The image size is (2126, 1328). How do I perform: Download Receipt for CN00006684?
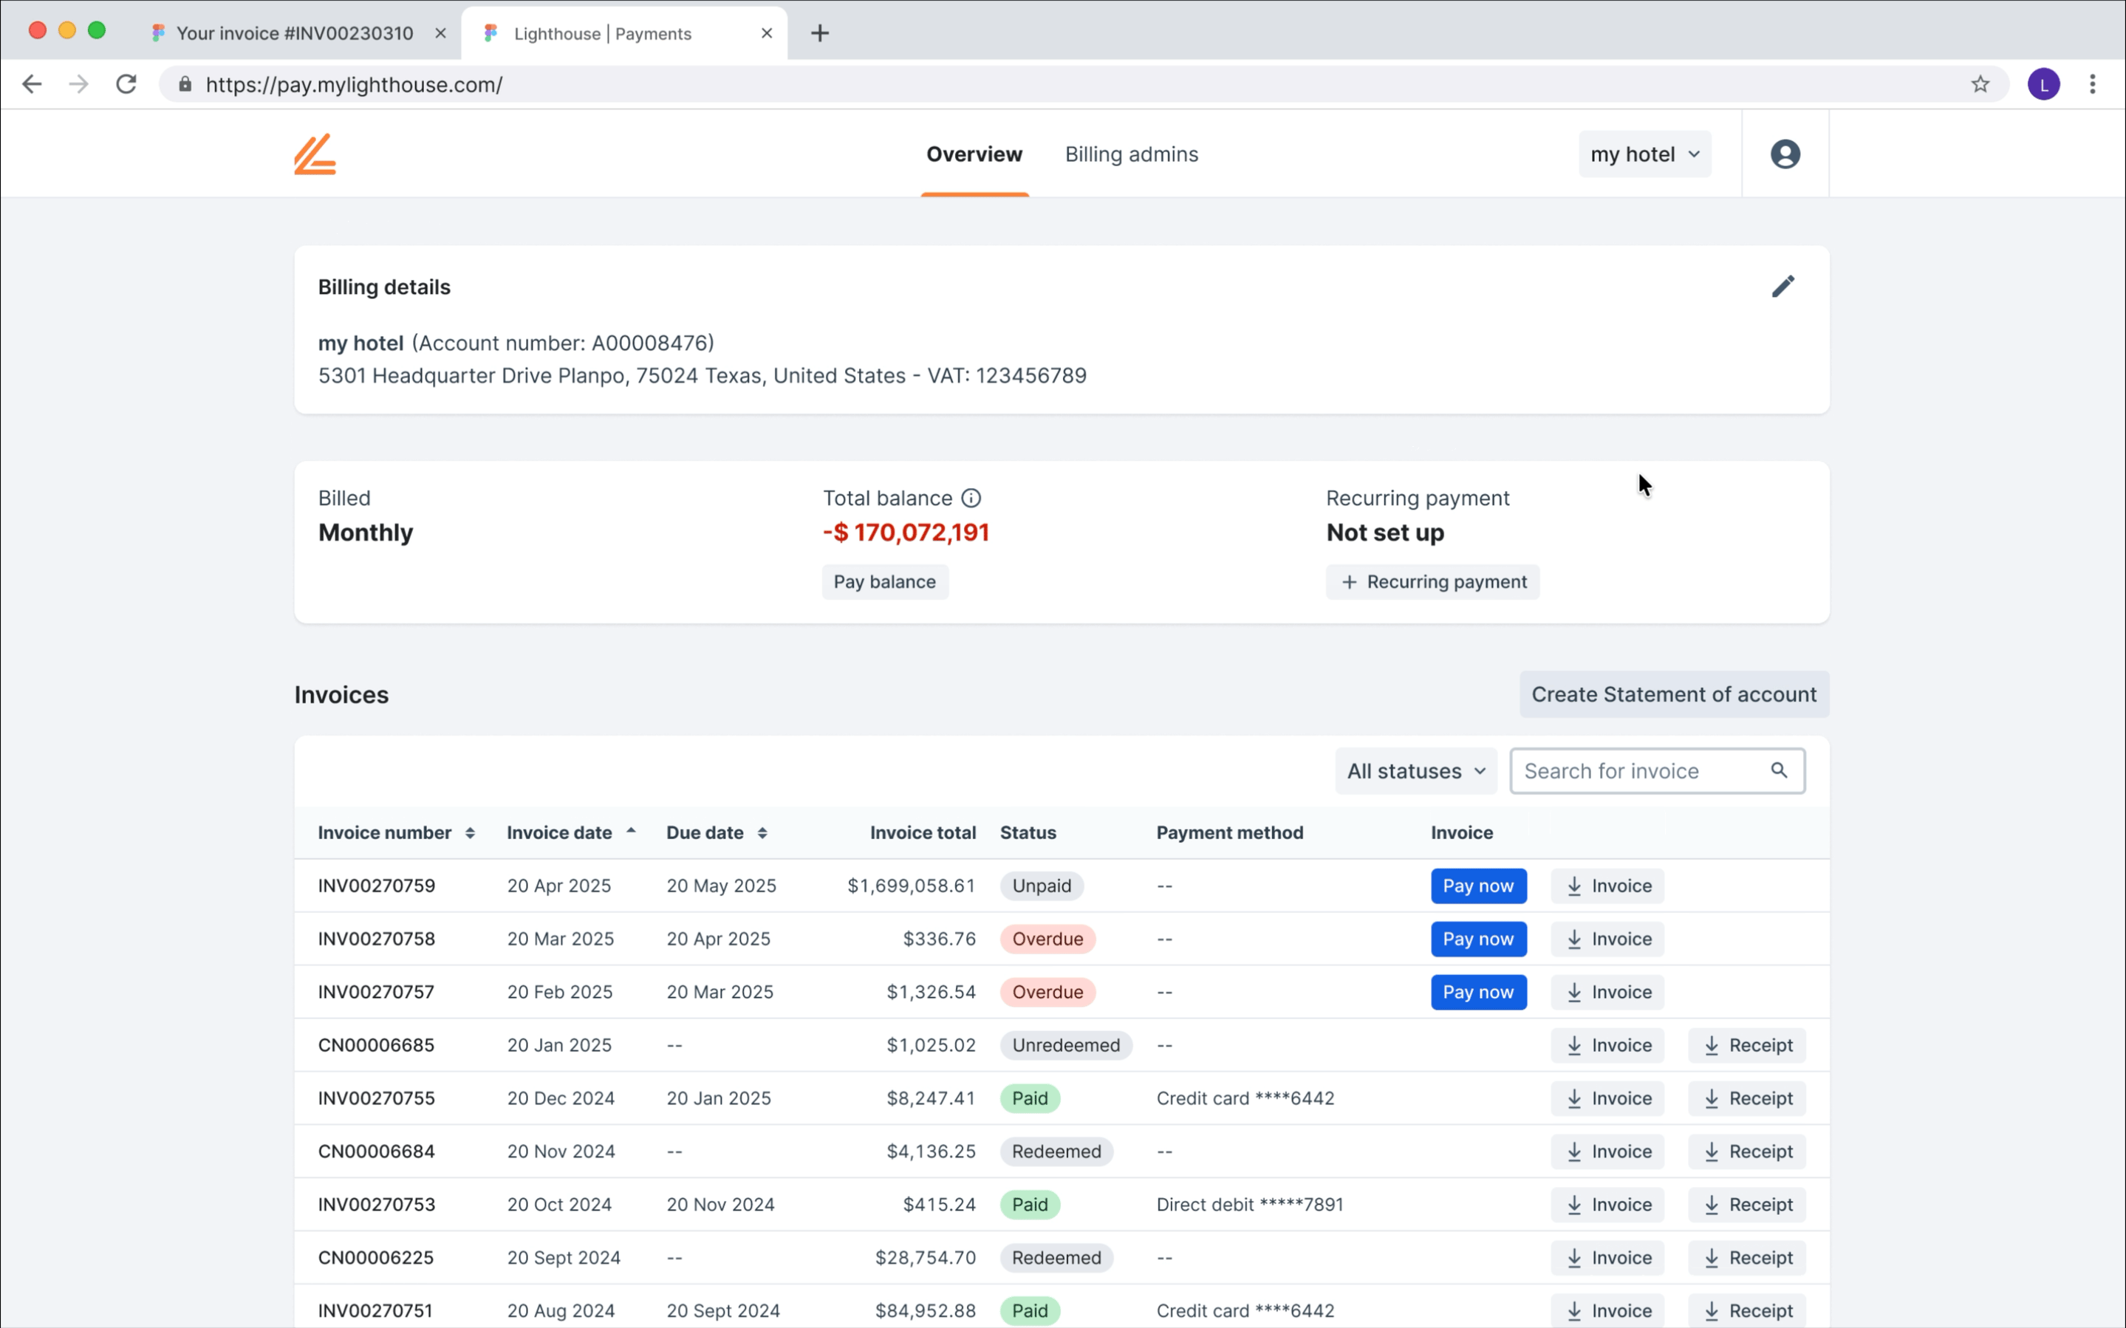1746,1151
